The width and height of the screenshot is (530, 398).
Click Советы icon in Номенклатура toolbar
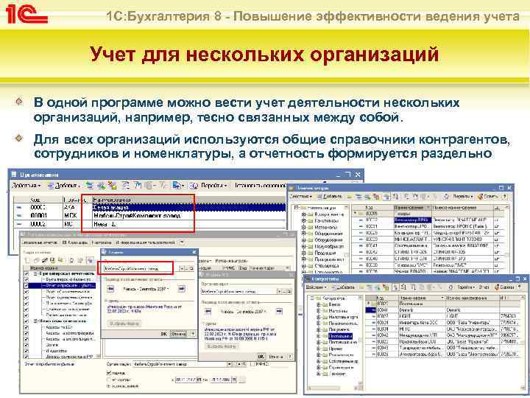488,196
